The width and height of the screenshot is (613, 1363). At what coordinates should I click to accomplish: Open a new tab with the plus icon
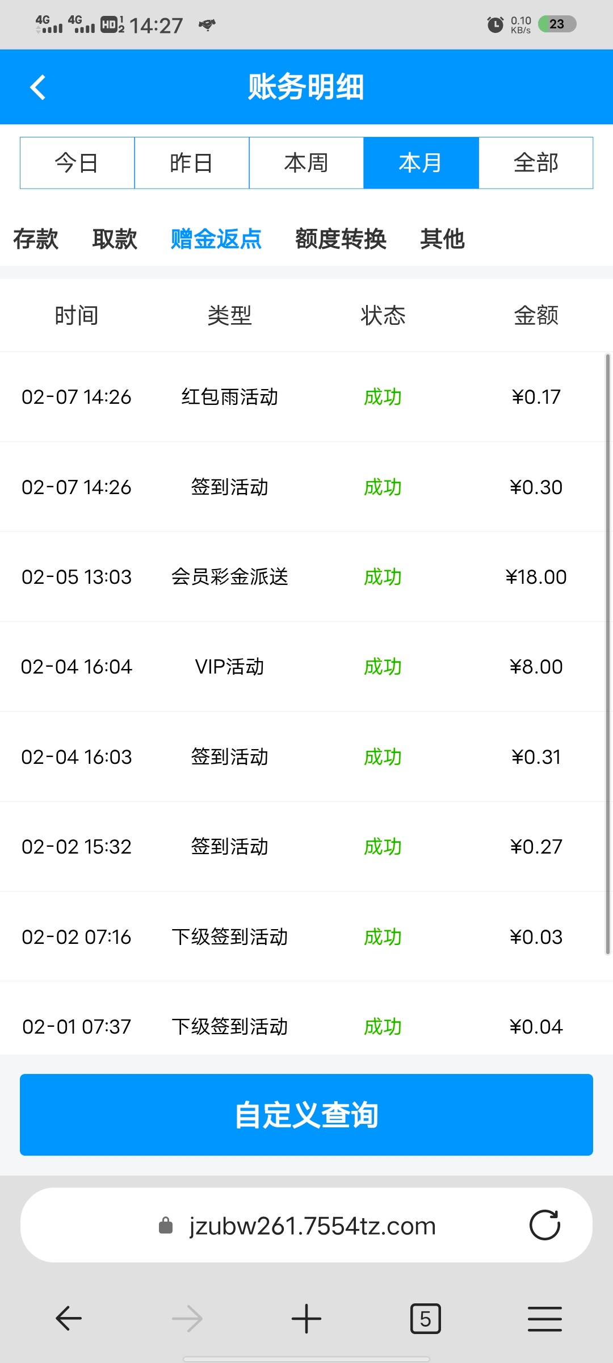point(306,1318)
